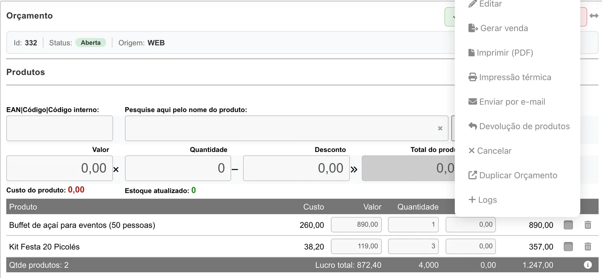Viewport: 602px width, 278px height.
Task: Select the Produto column header
Action: pyautogui.click(x=23, y=207)
